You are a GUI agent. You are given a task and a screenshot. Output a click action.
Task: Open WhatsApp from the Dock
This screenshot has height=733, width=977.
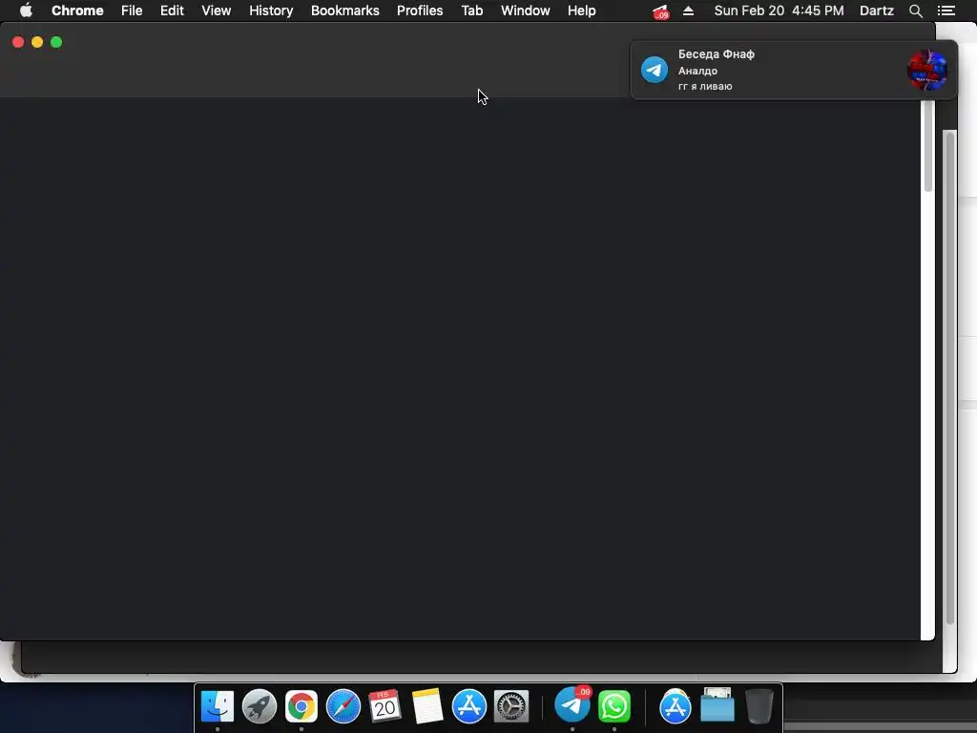(614, 706)
